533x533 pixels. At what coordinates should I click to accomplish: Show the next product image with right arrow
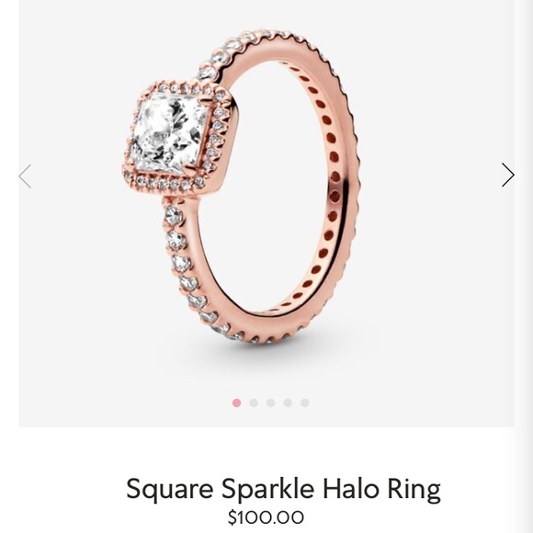click(508, 175)
